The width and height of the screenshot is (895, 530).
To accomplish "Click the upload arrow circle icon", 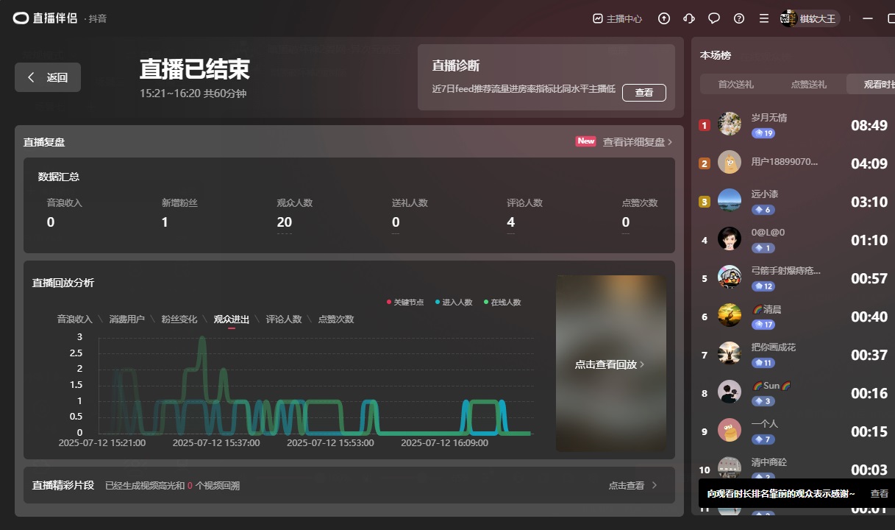I will coord(664,18).
